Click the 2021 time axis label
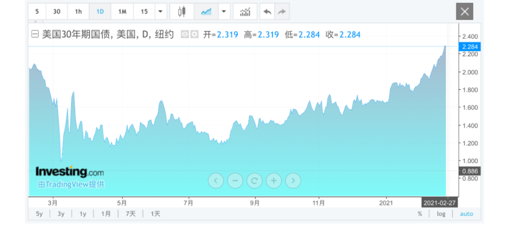The width and height of the screenshot is (509, 235). [x=386, y=203]
